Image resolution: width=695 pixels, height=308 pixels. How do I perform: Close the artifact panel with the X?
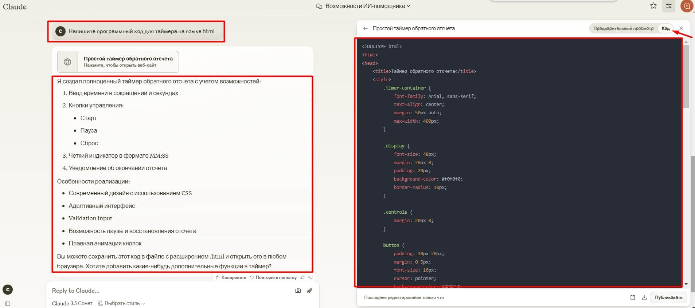point(681,28)
